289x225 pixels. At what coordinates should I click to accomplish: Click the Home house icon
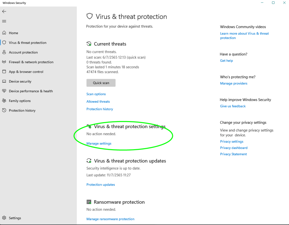4,33
